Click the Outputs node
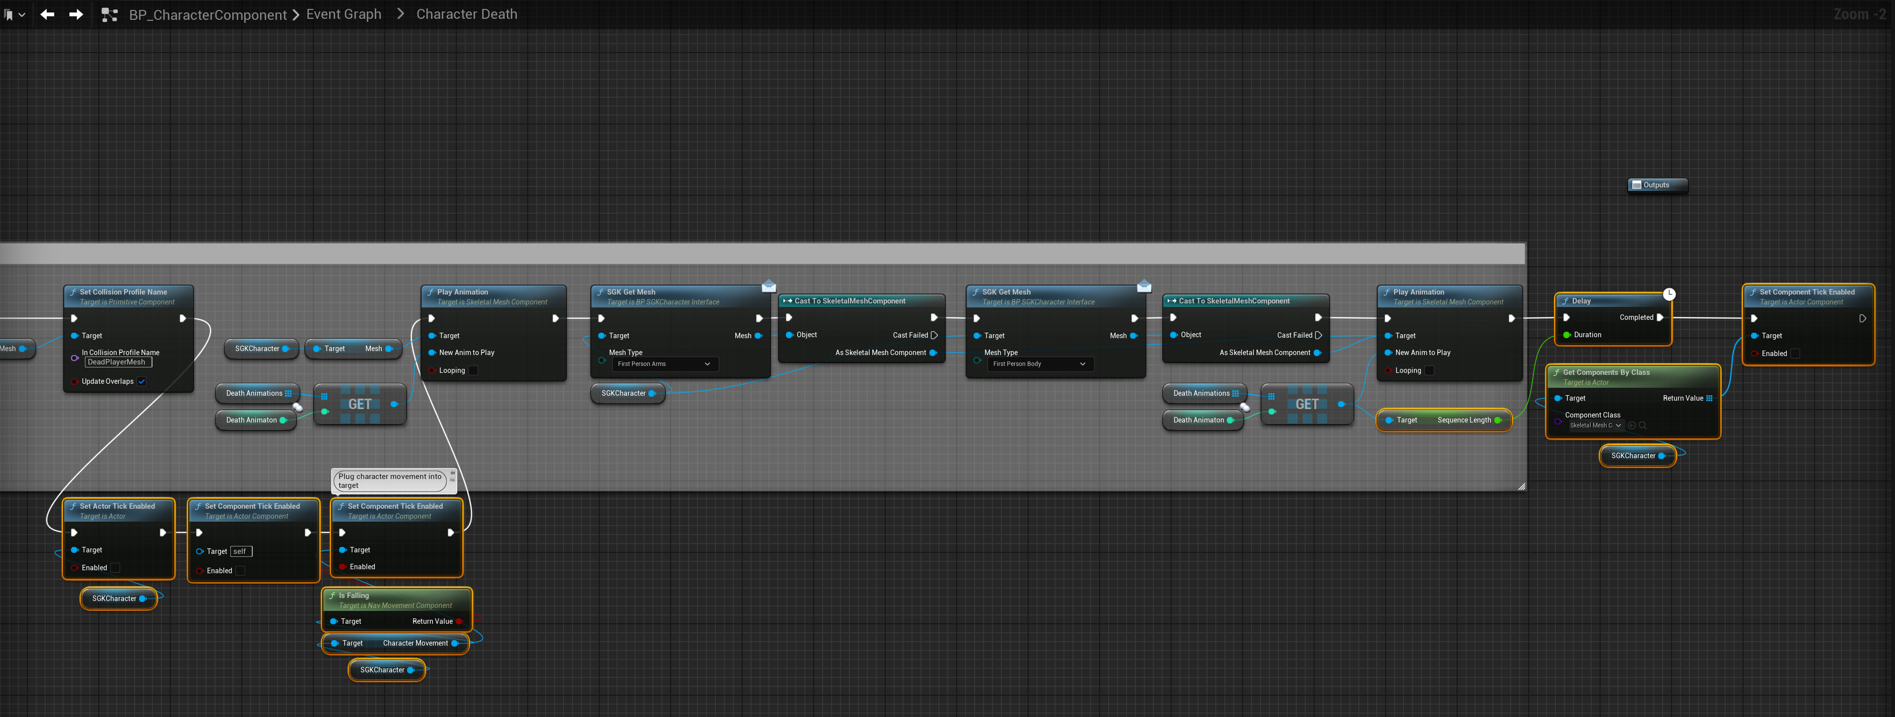This screenshot has width=1895, height=717. point(1657,185)
